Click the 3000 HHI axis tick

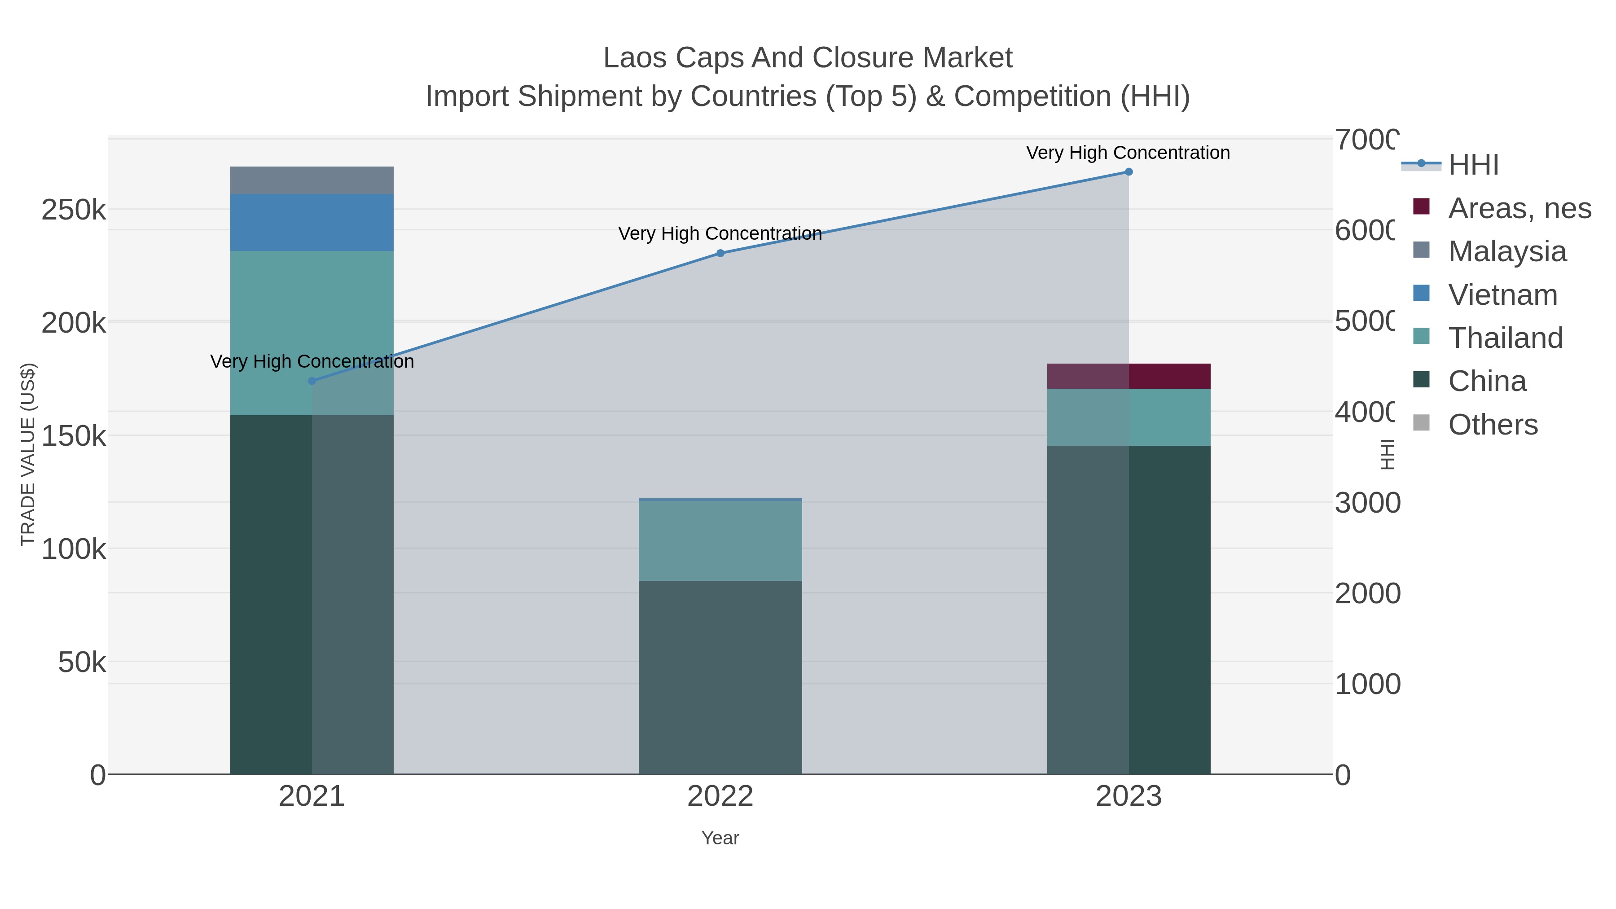tap(1367, 503)
